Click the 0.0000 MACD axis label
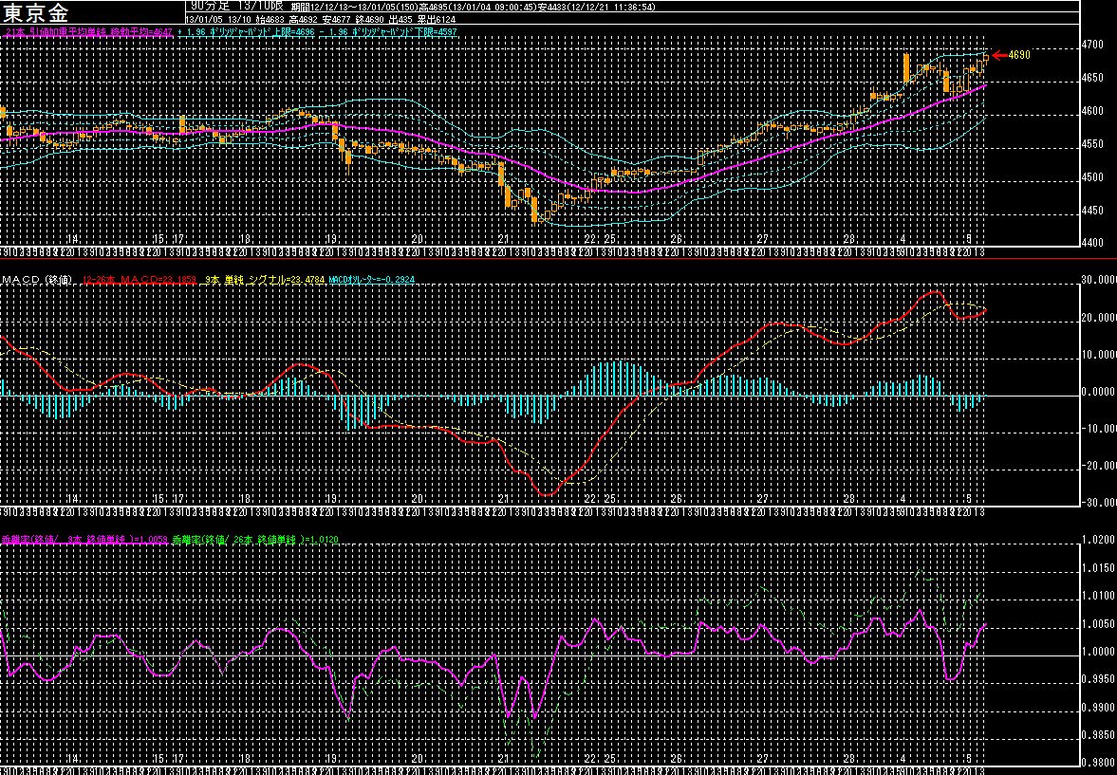1117x775 pixels. [1098, 392]
